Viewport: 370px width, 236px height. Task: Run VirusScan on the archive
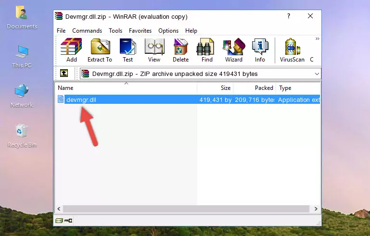pyautogui.click(x=292, y=50)
